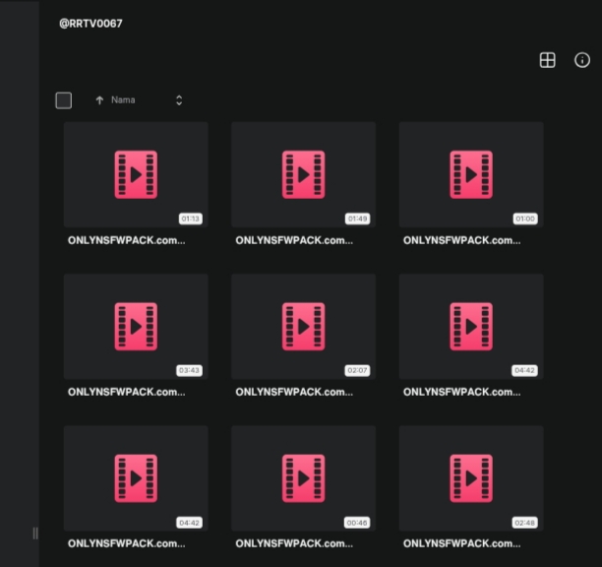The image size is (602, 567).
Task: Click the 01:13 duration badge
Action: coord(191,219)
